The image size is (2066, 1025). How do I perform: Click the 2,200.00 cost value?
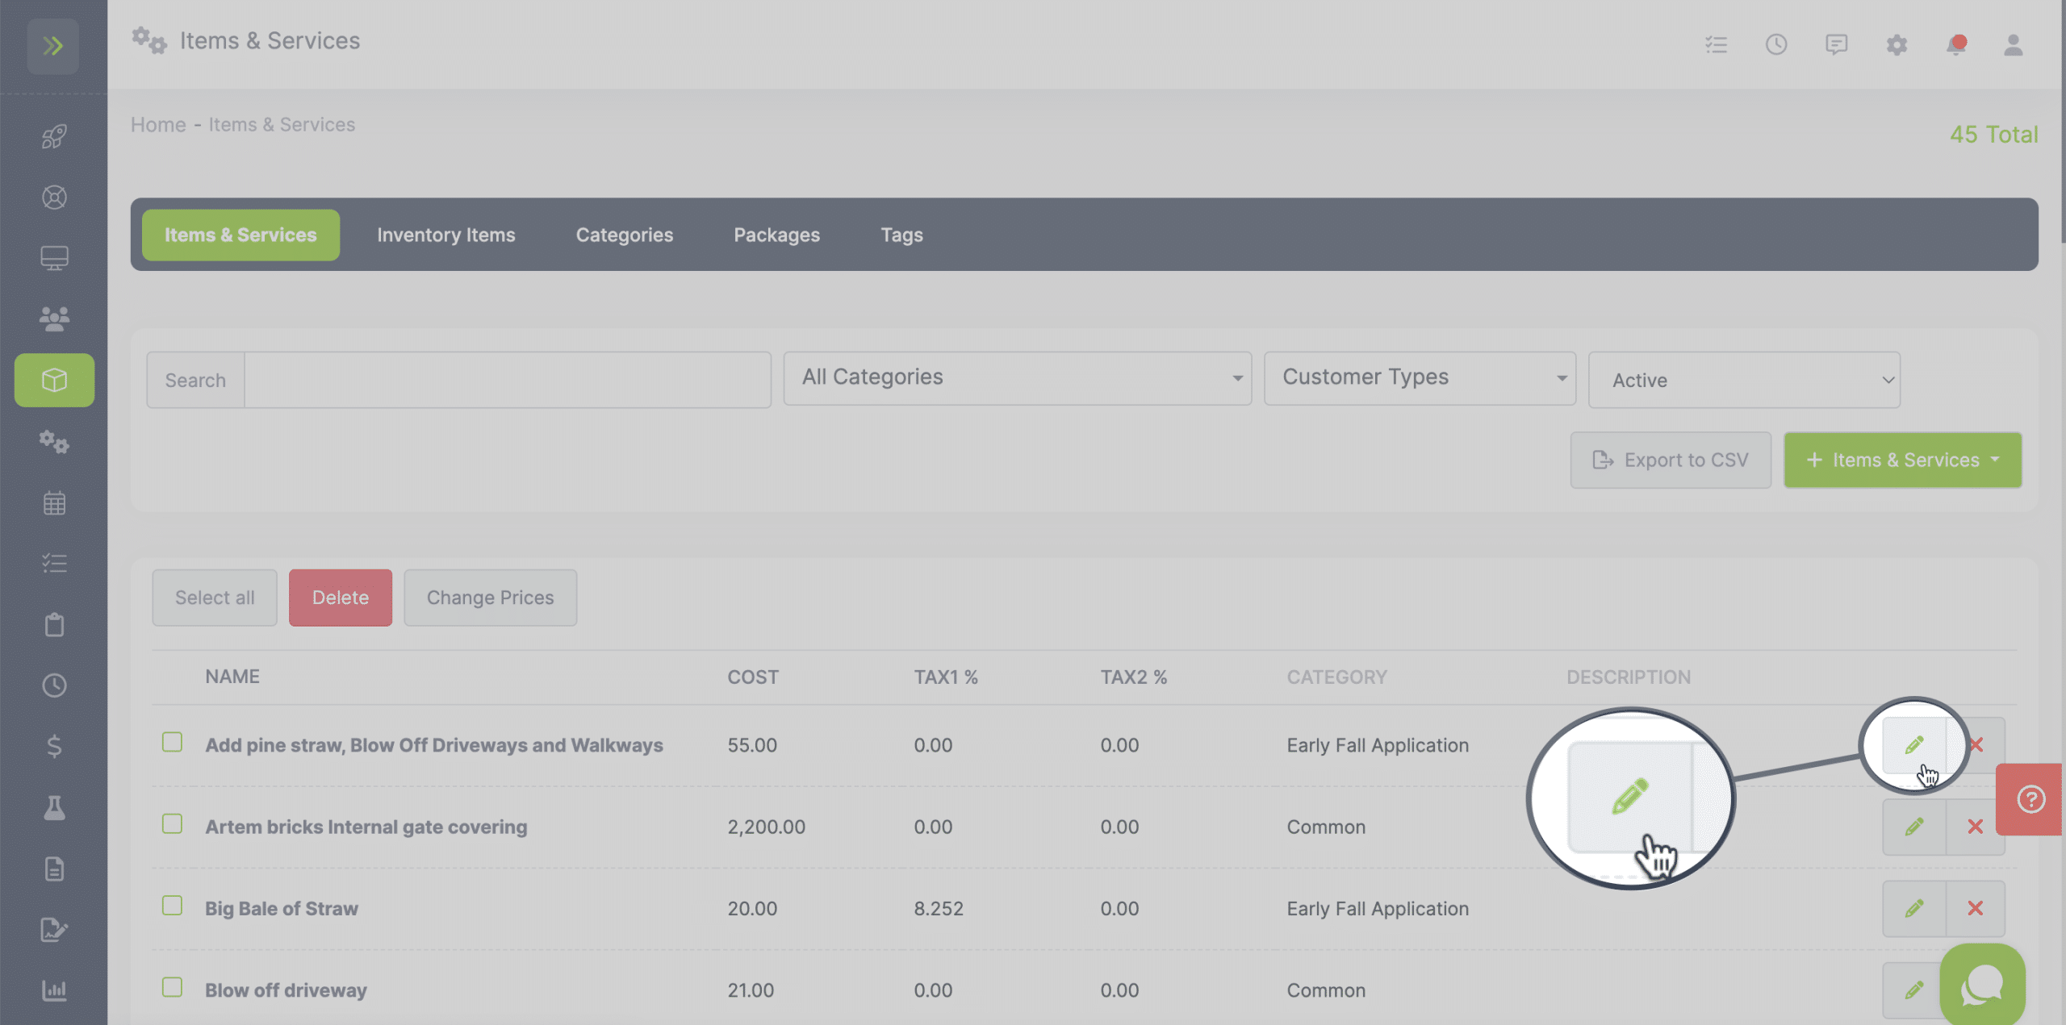766,827
